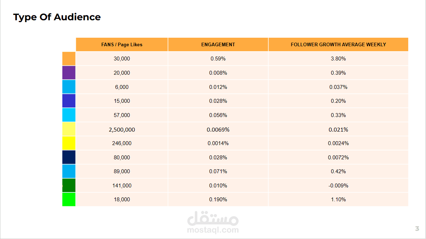The width and height of the screenshot is (426, 239).
Task: Click the dark green swatch beside 141,000
Action: click(x=69, y=185)
